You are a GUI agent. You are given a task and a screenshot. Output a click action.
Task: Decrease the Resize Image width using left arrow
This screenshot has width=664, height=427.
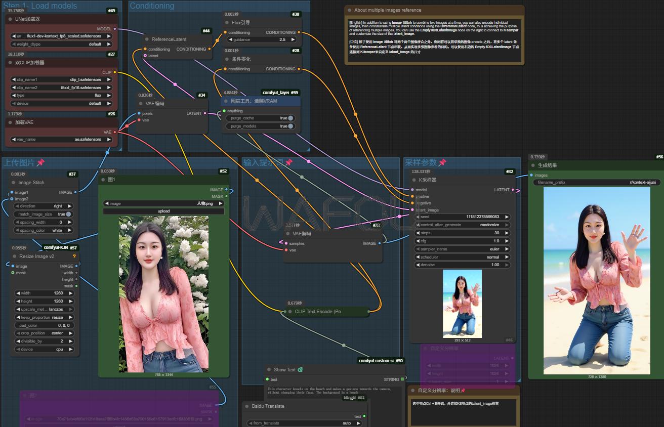19,293
